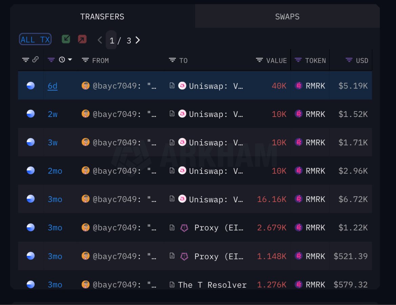The image size is (396, 305).
Task: Open the USD column filter
Action: tap(349, 60)
